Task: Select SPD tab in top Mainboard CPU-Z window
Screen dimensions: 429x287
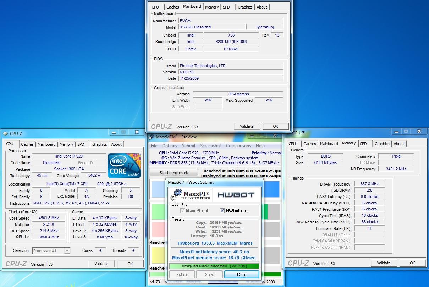Action: [226, 7]
